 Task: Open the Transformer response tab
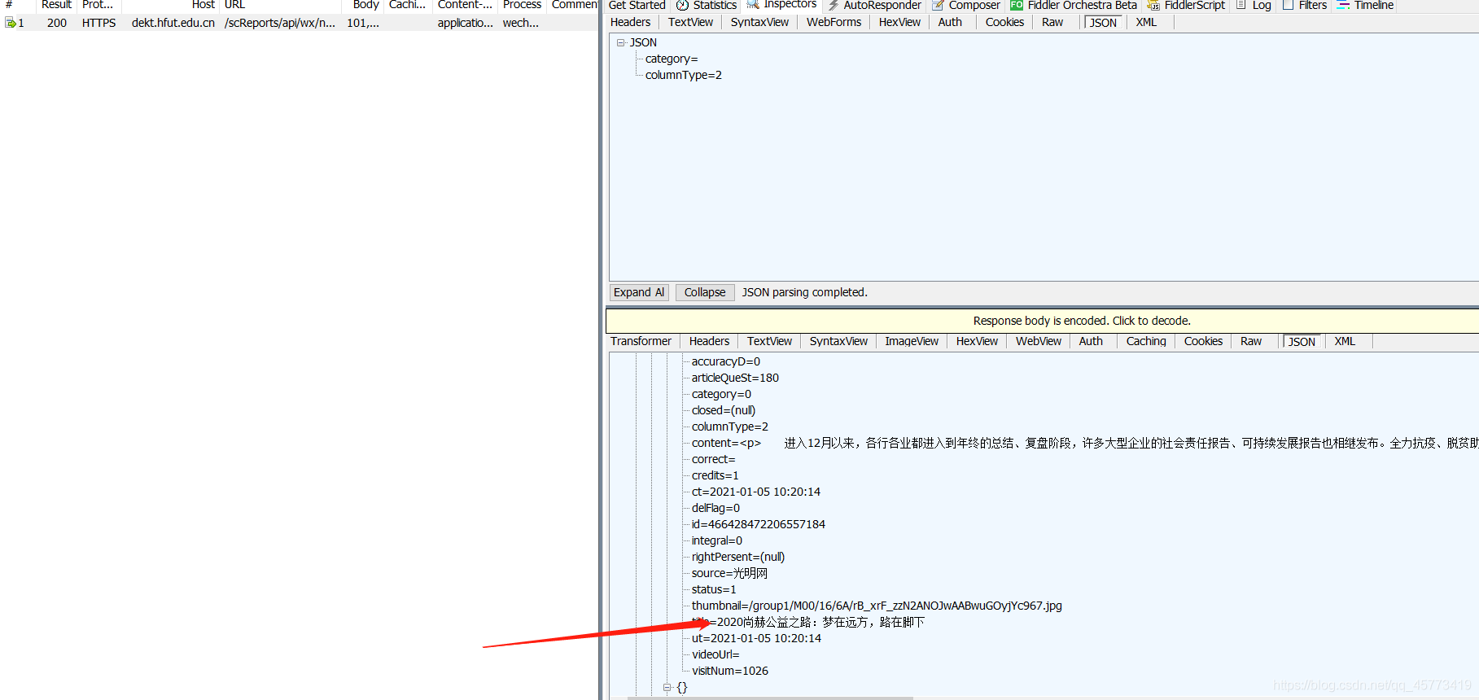[x=641, y=341]
